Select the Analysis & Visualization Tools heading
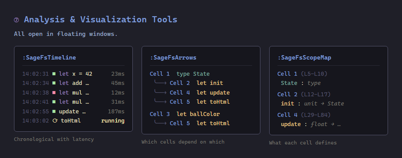Screen dimensions: 402x158 click(x=100, y=20)
